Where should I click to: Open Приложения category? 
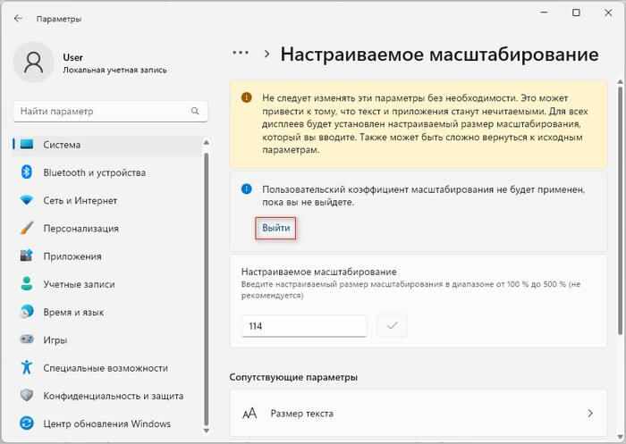pos(107,256)
